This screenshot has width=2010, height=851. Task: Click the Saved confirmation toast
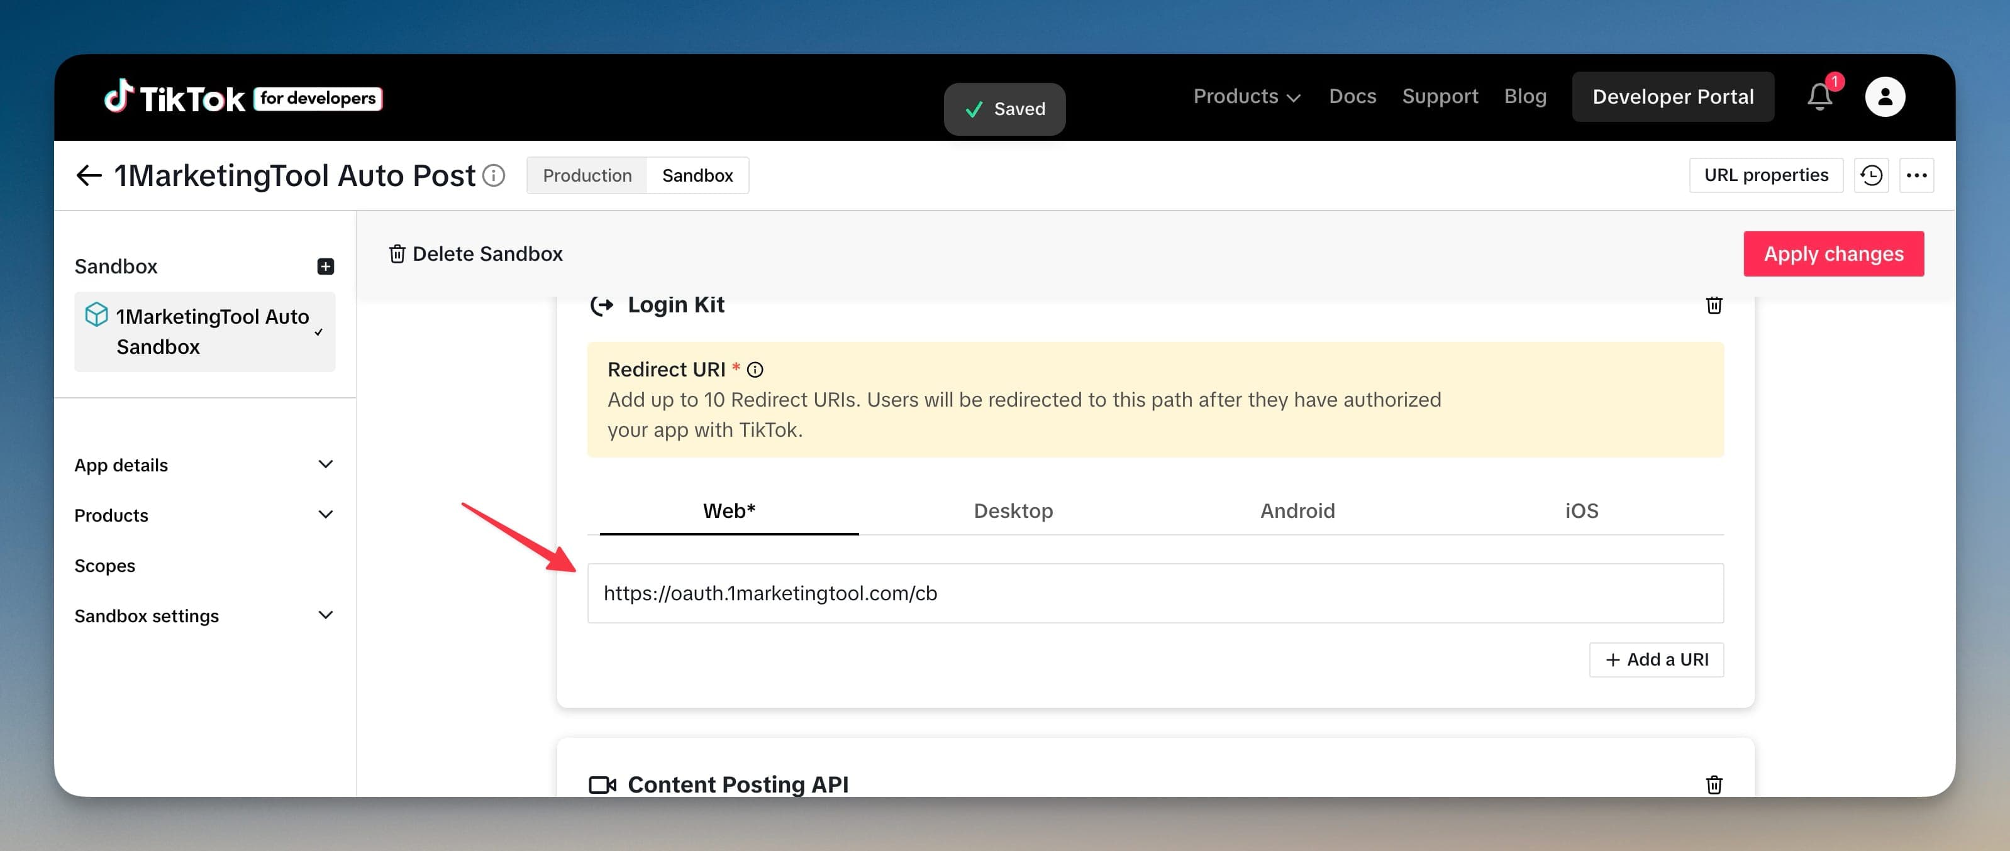1004,109
